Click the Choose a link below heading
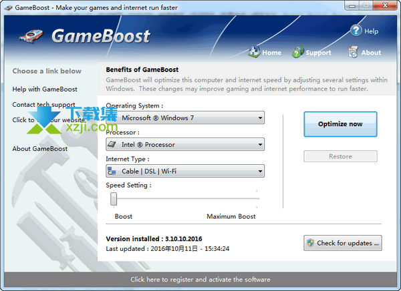401x291 pixels. (47, 71)
